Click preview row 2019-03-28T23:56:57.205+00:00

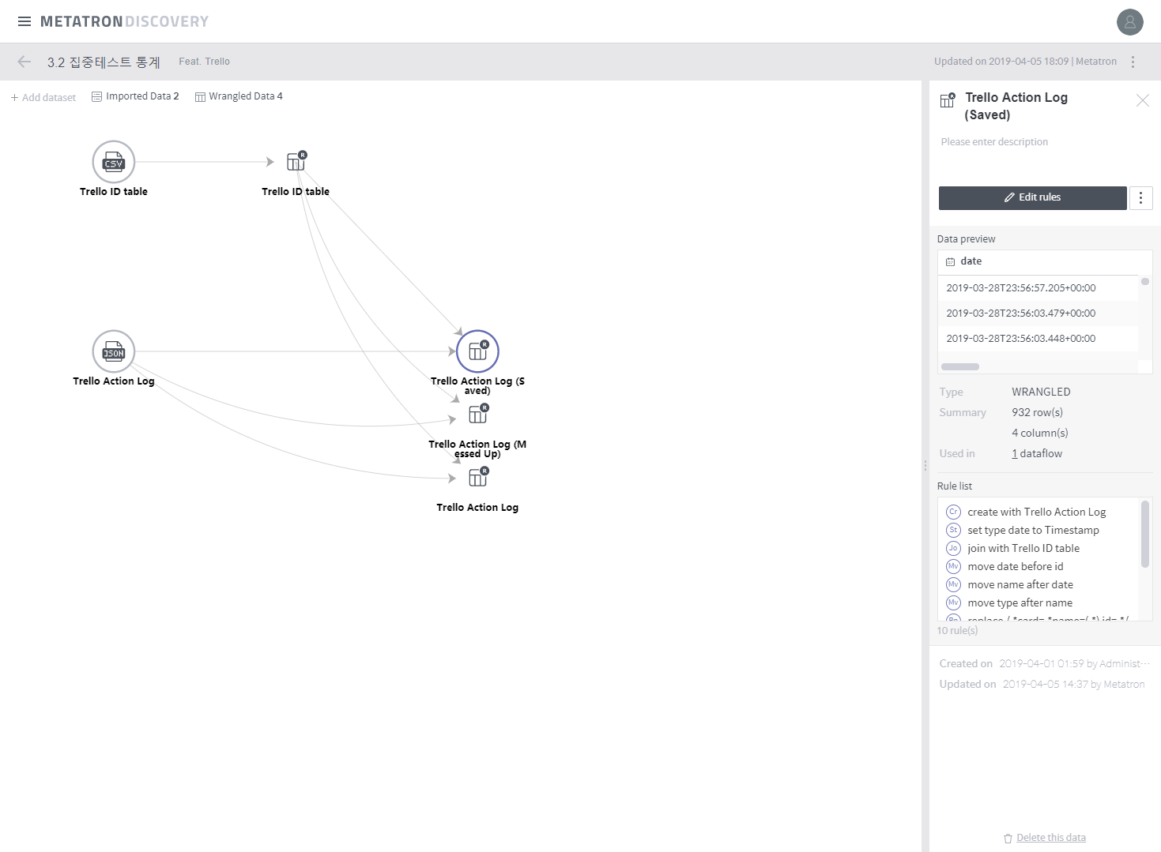(1038, 288)
